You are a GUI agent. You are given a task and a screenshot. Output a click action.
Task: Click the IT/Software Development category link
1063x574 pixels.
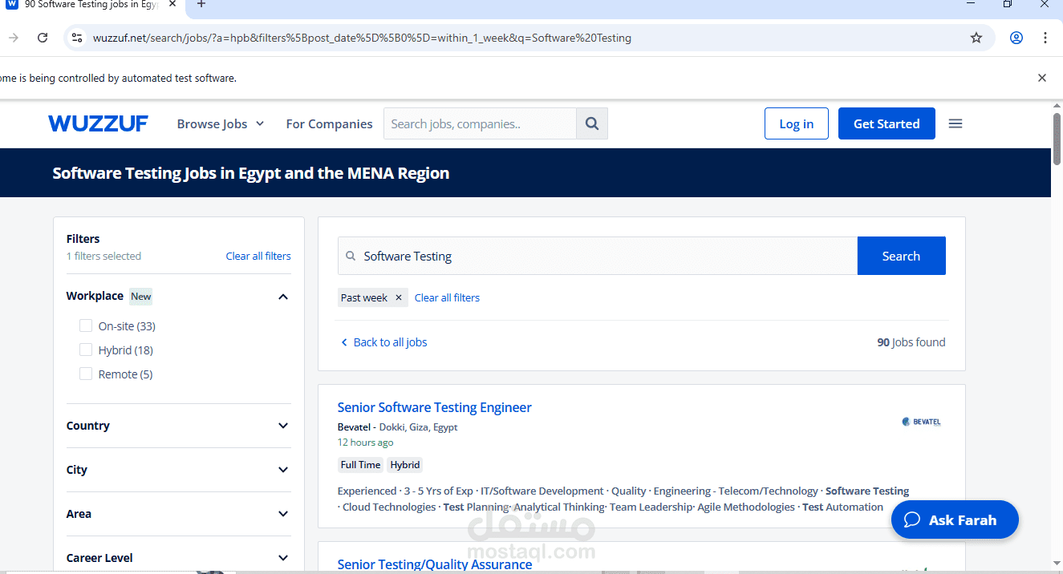point(542,491)
